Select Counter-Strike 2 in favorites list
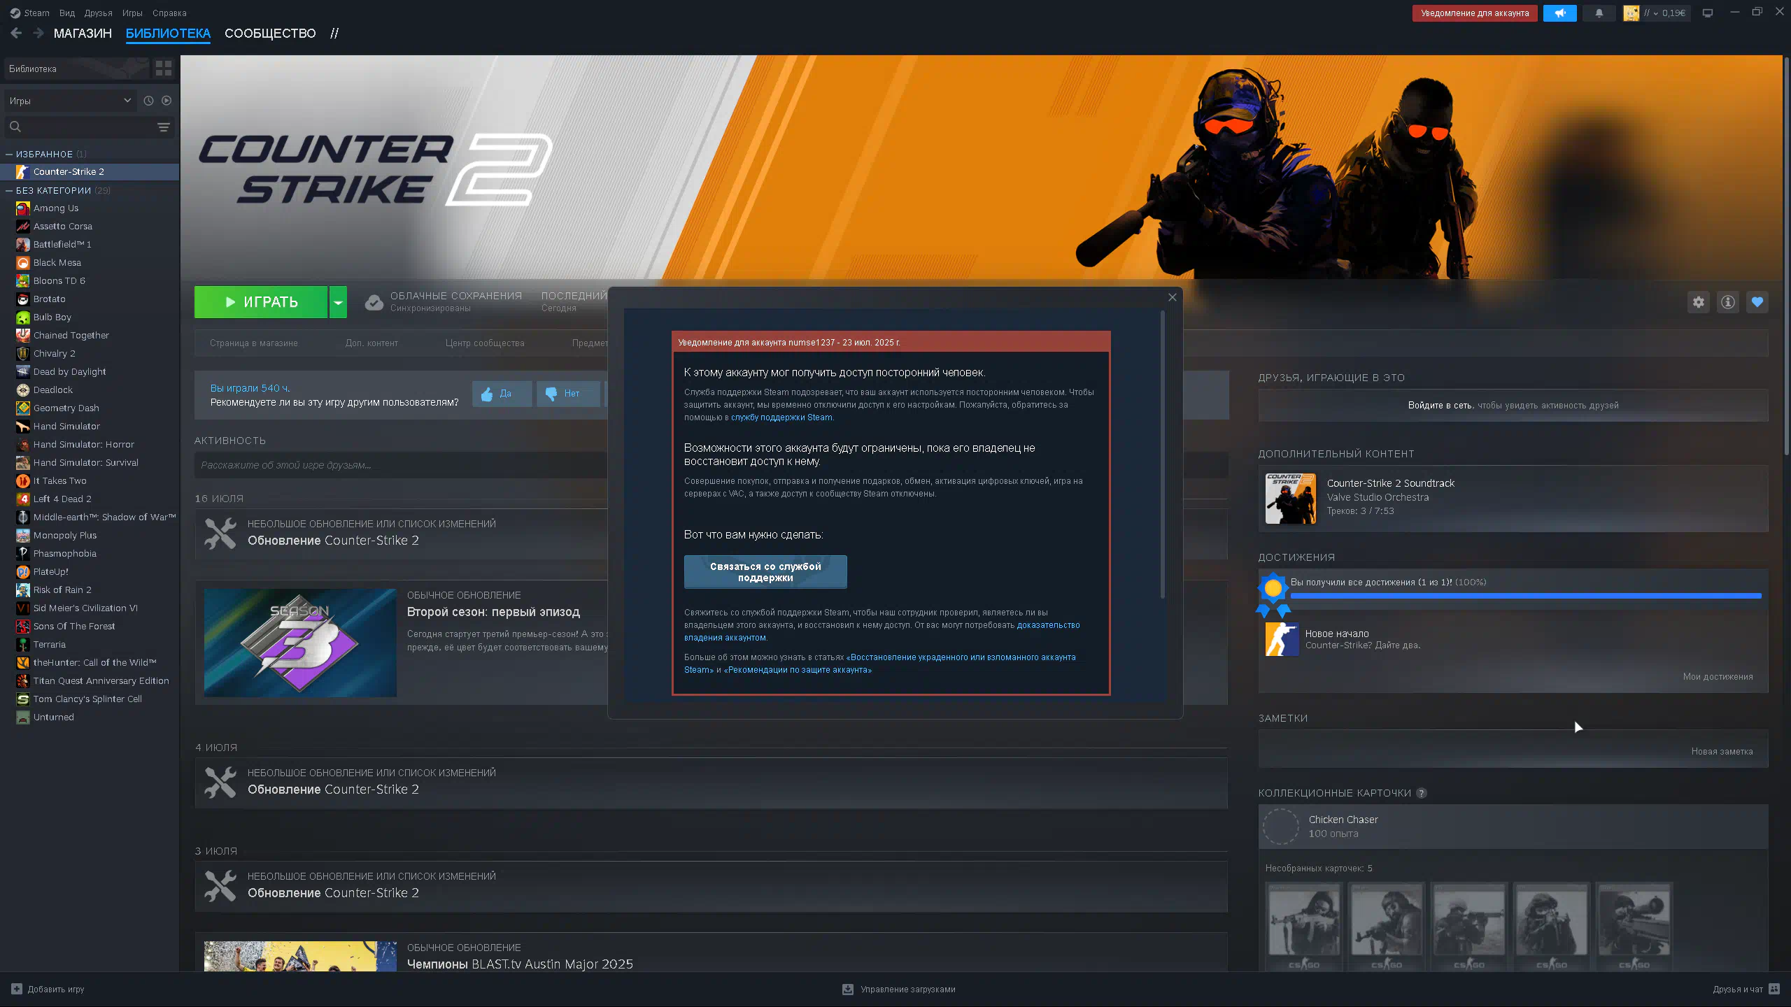The image size is (1791, 1007). tap(90, 172)
